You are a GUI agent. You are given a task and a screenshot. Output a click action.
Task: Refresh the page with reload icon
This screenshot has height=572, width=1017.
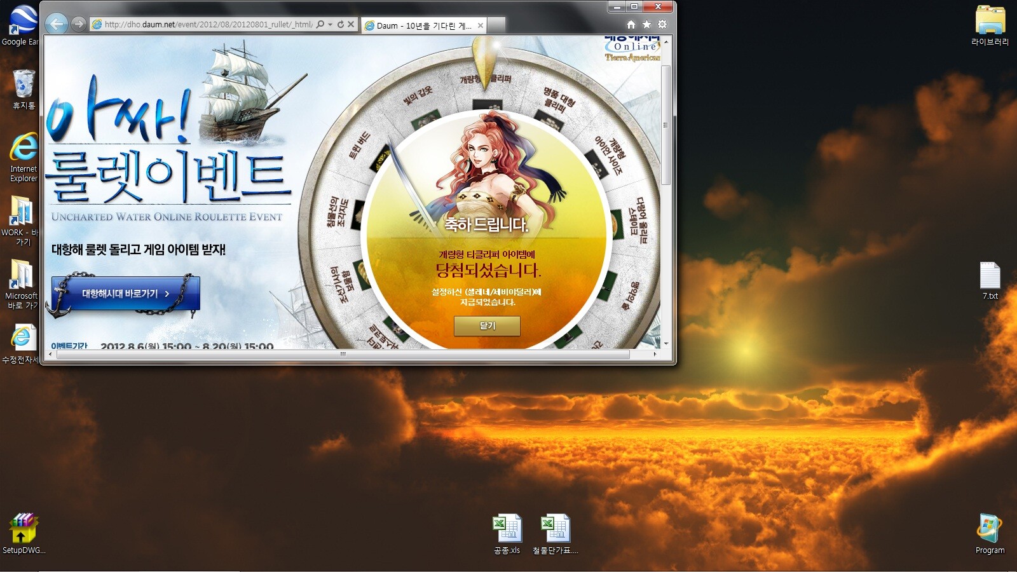(341, 25)
